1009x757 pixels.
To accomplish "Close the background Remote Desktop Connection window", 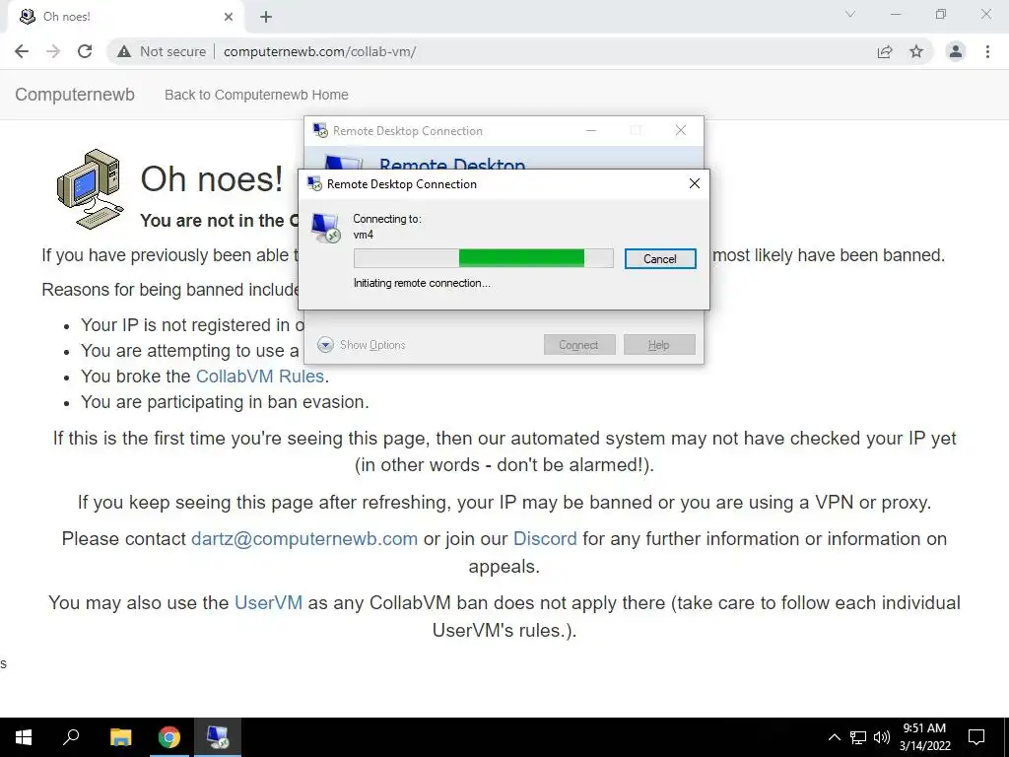I will (x=681, y=131).
